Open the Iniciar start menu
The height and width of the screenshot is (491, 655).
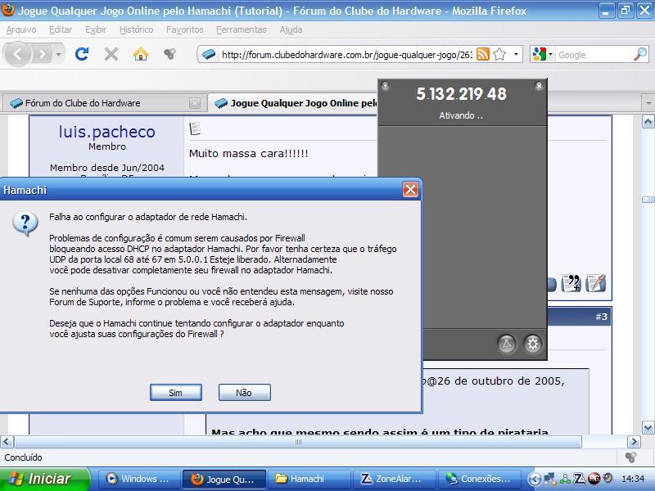45,479
